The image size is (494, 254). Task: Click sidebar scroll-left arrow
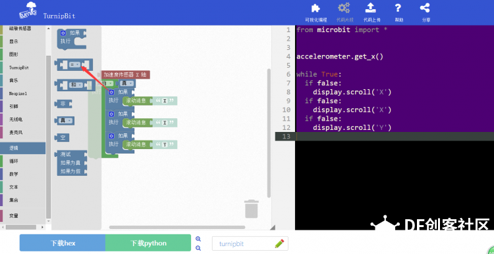(x=3, y=227)
